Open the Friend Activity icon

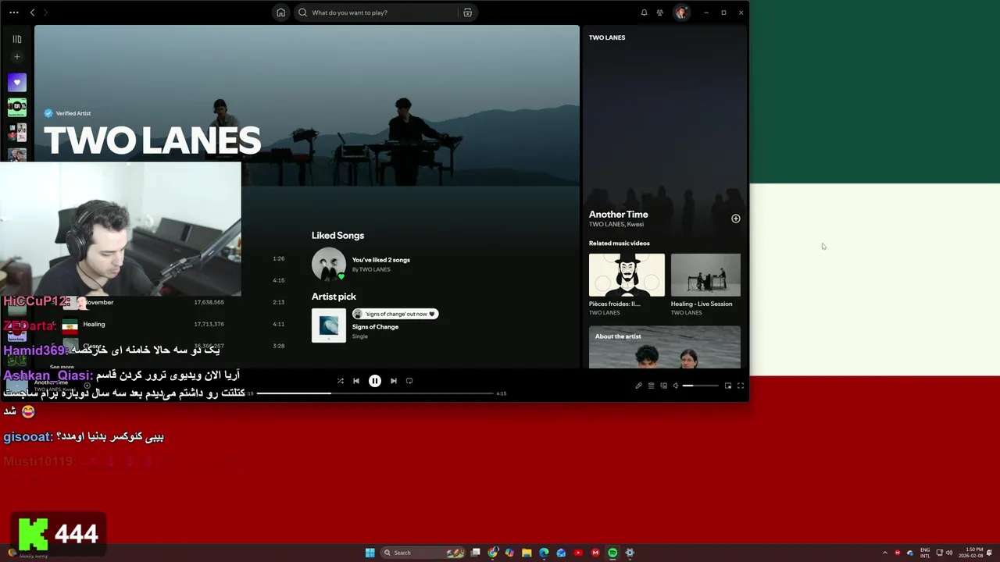click(x=660, y=12)
